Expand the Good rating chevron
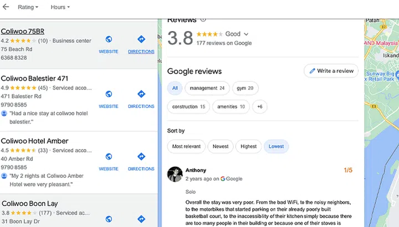Image resolution: width=399 pixels, height=227 pixels. (x=246, y=34)
